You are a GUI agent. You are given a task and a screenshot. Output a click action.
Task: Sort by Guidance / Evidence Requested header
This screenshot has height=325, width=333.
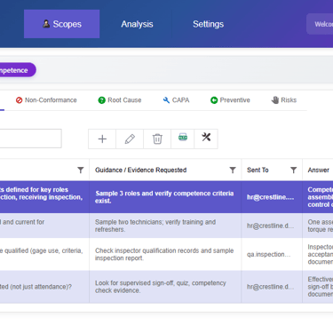tap(140, 170)
